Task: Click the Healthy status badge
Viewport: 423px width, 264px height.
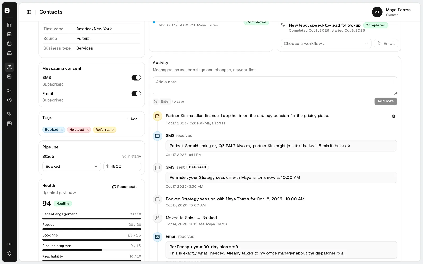Action: click(x=63, y=204)
